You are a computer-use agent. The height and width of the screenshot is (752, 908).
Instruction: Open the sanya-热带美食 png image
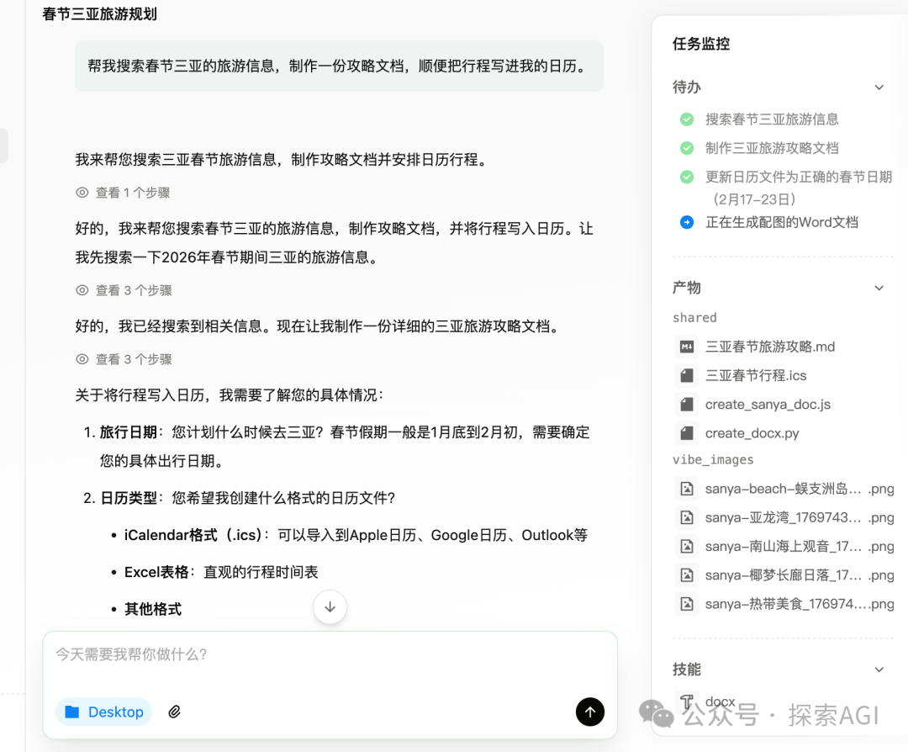(784, 604)
